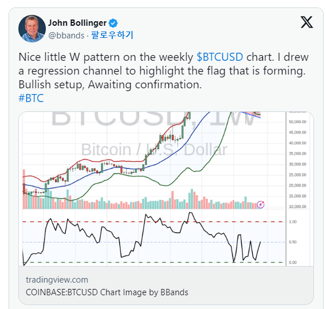The image size is (326, 309).
Task: Click the green dashed zero threshold line
Action: [x=154, y=263]
